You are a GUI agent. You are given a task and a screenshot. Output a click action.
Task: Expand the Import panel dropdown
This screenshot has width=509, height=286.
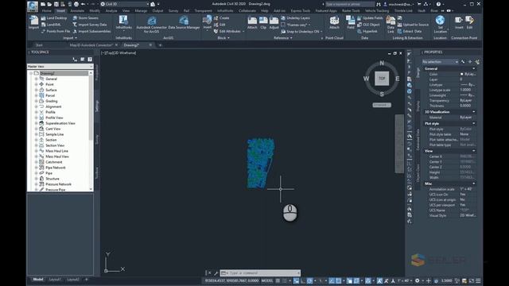[x=70, y=38]
